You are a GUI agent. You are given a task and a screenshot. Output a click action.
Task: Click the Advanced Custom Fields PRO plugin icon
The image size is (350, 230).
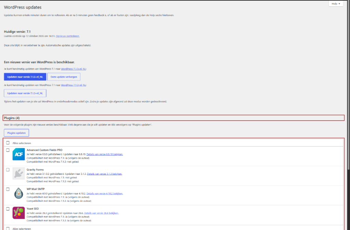18,154
